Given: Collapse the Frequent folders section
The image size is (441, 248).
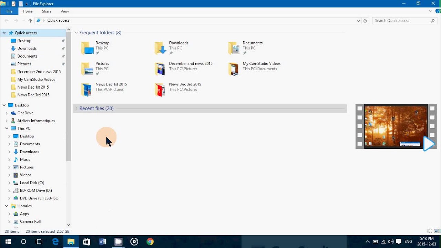Looking at the screenshot, I should pos(76,32).
